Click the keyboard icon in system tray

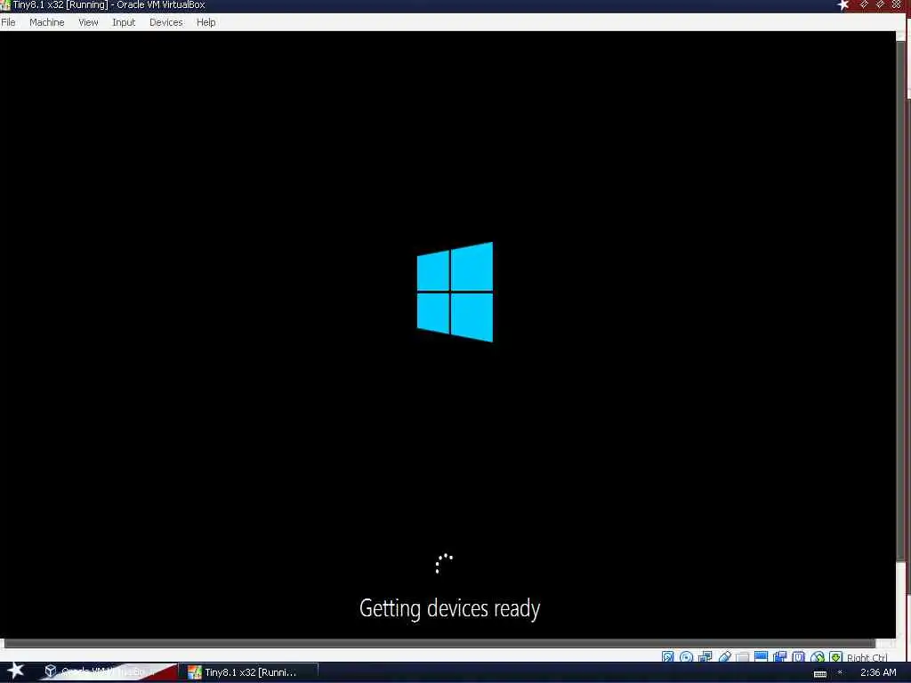(819, 674)
